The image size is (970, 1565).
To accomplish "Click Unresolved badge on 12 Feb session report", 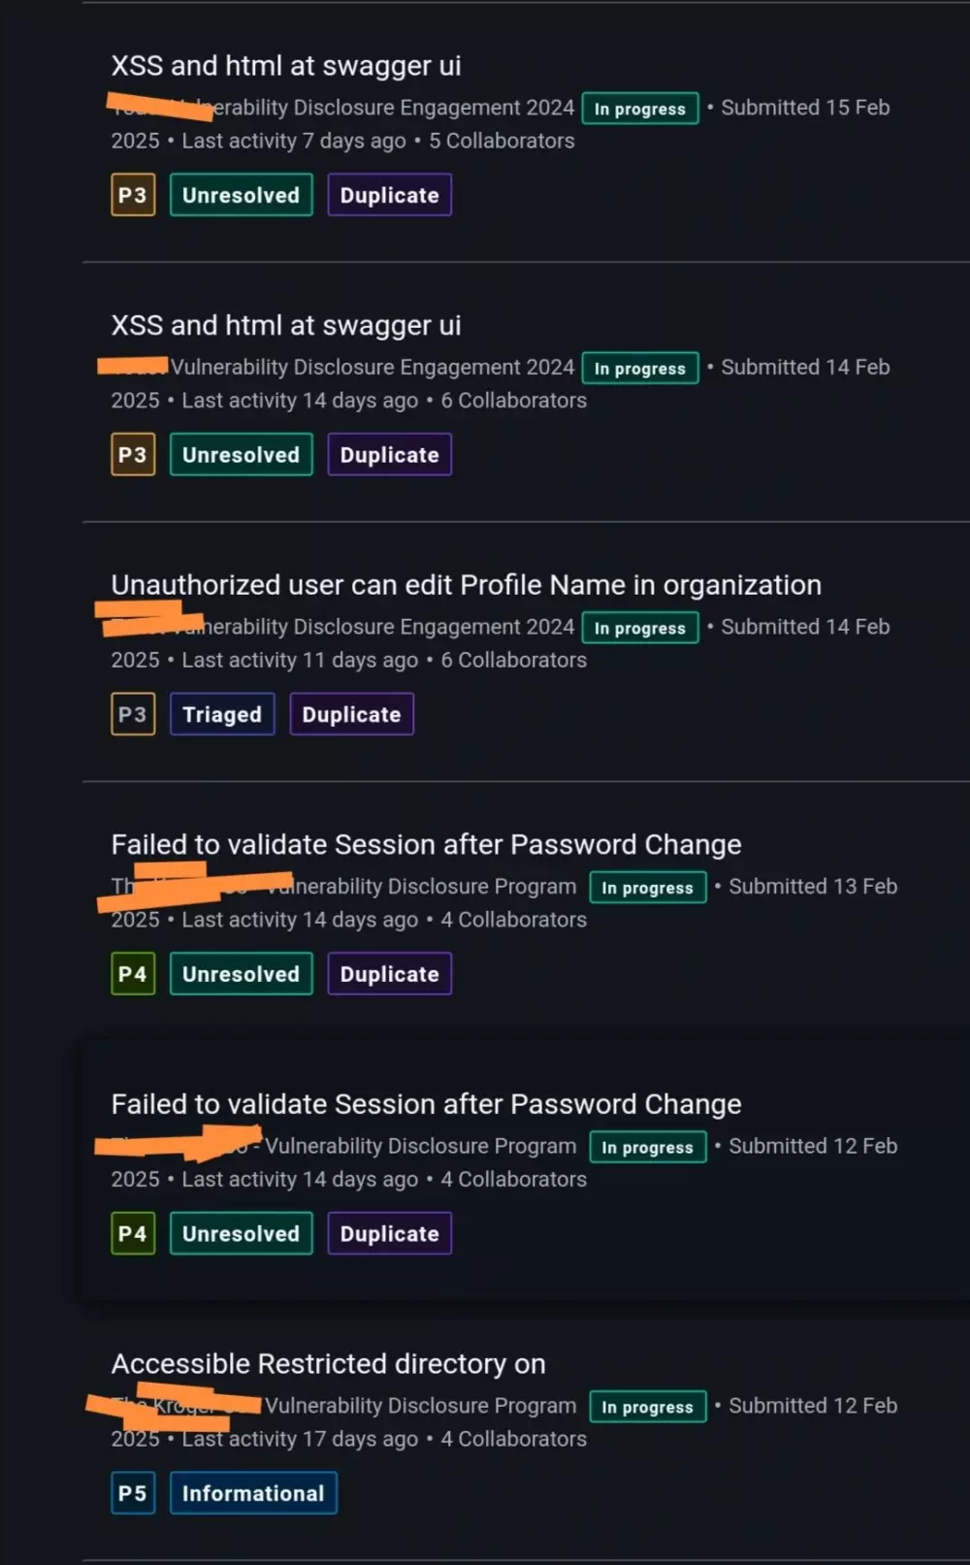I will point(241,1234).
